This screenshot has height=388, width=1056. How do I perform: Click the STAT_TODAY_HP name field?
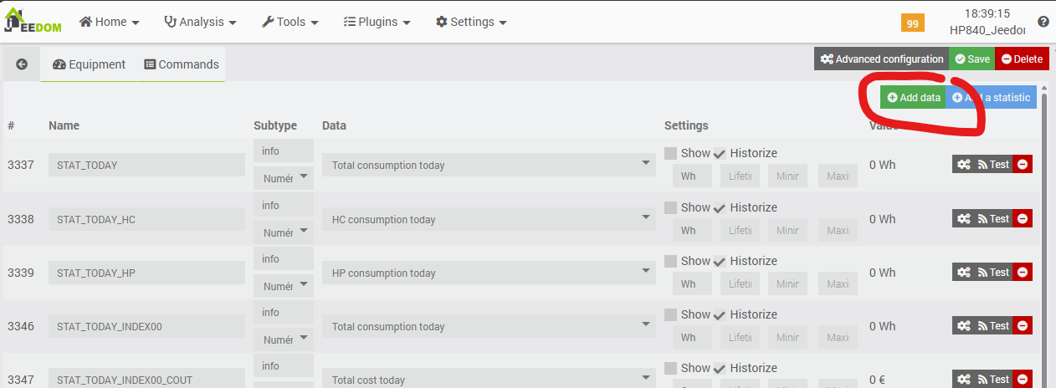(146, 273)
